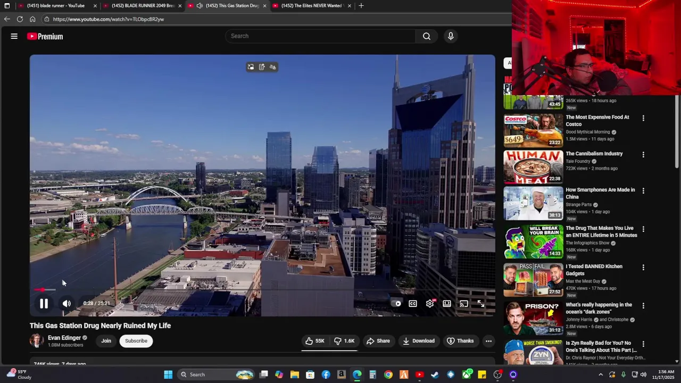Like the video (55K)
The height and width of the screenshot is (383, 681).
315,341
